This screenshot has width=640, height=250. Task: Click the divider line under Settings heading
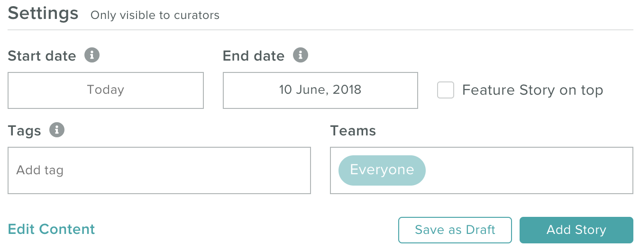[320, 30]
